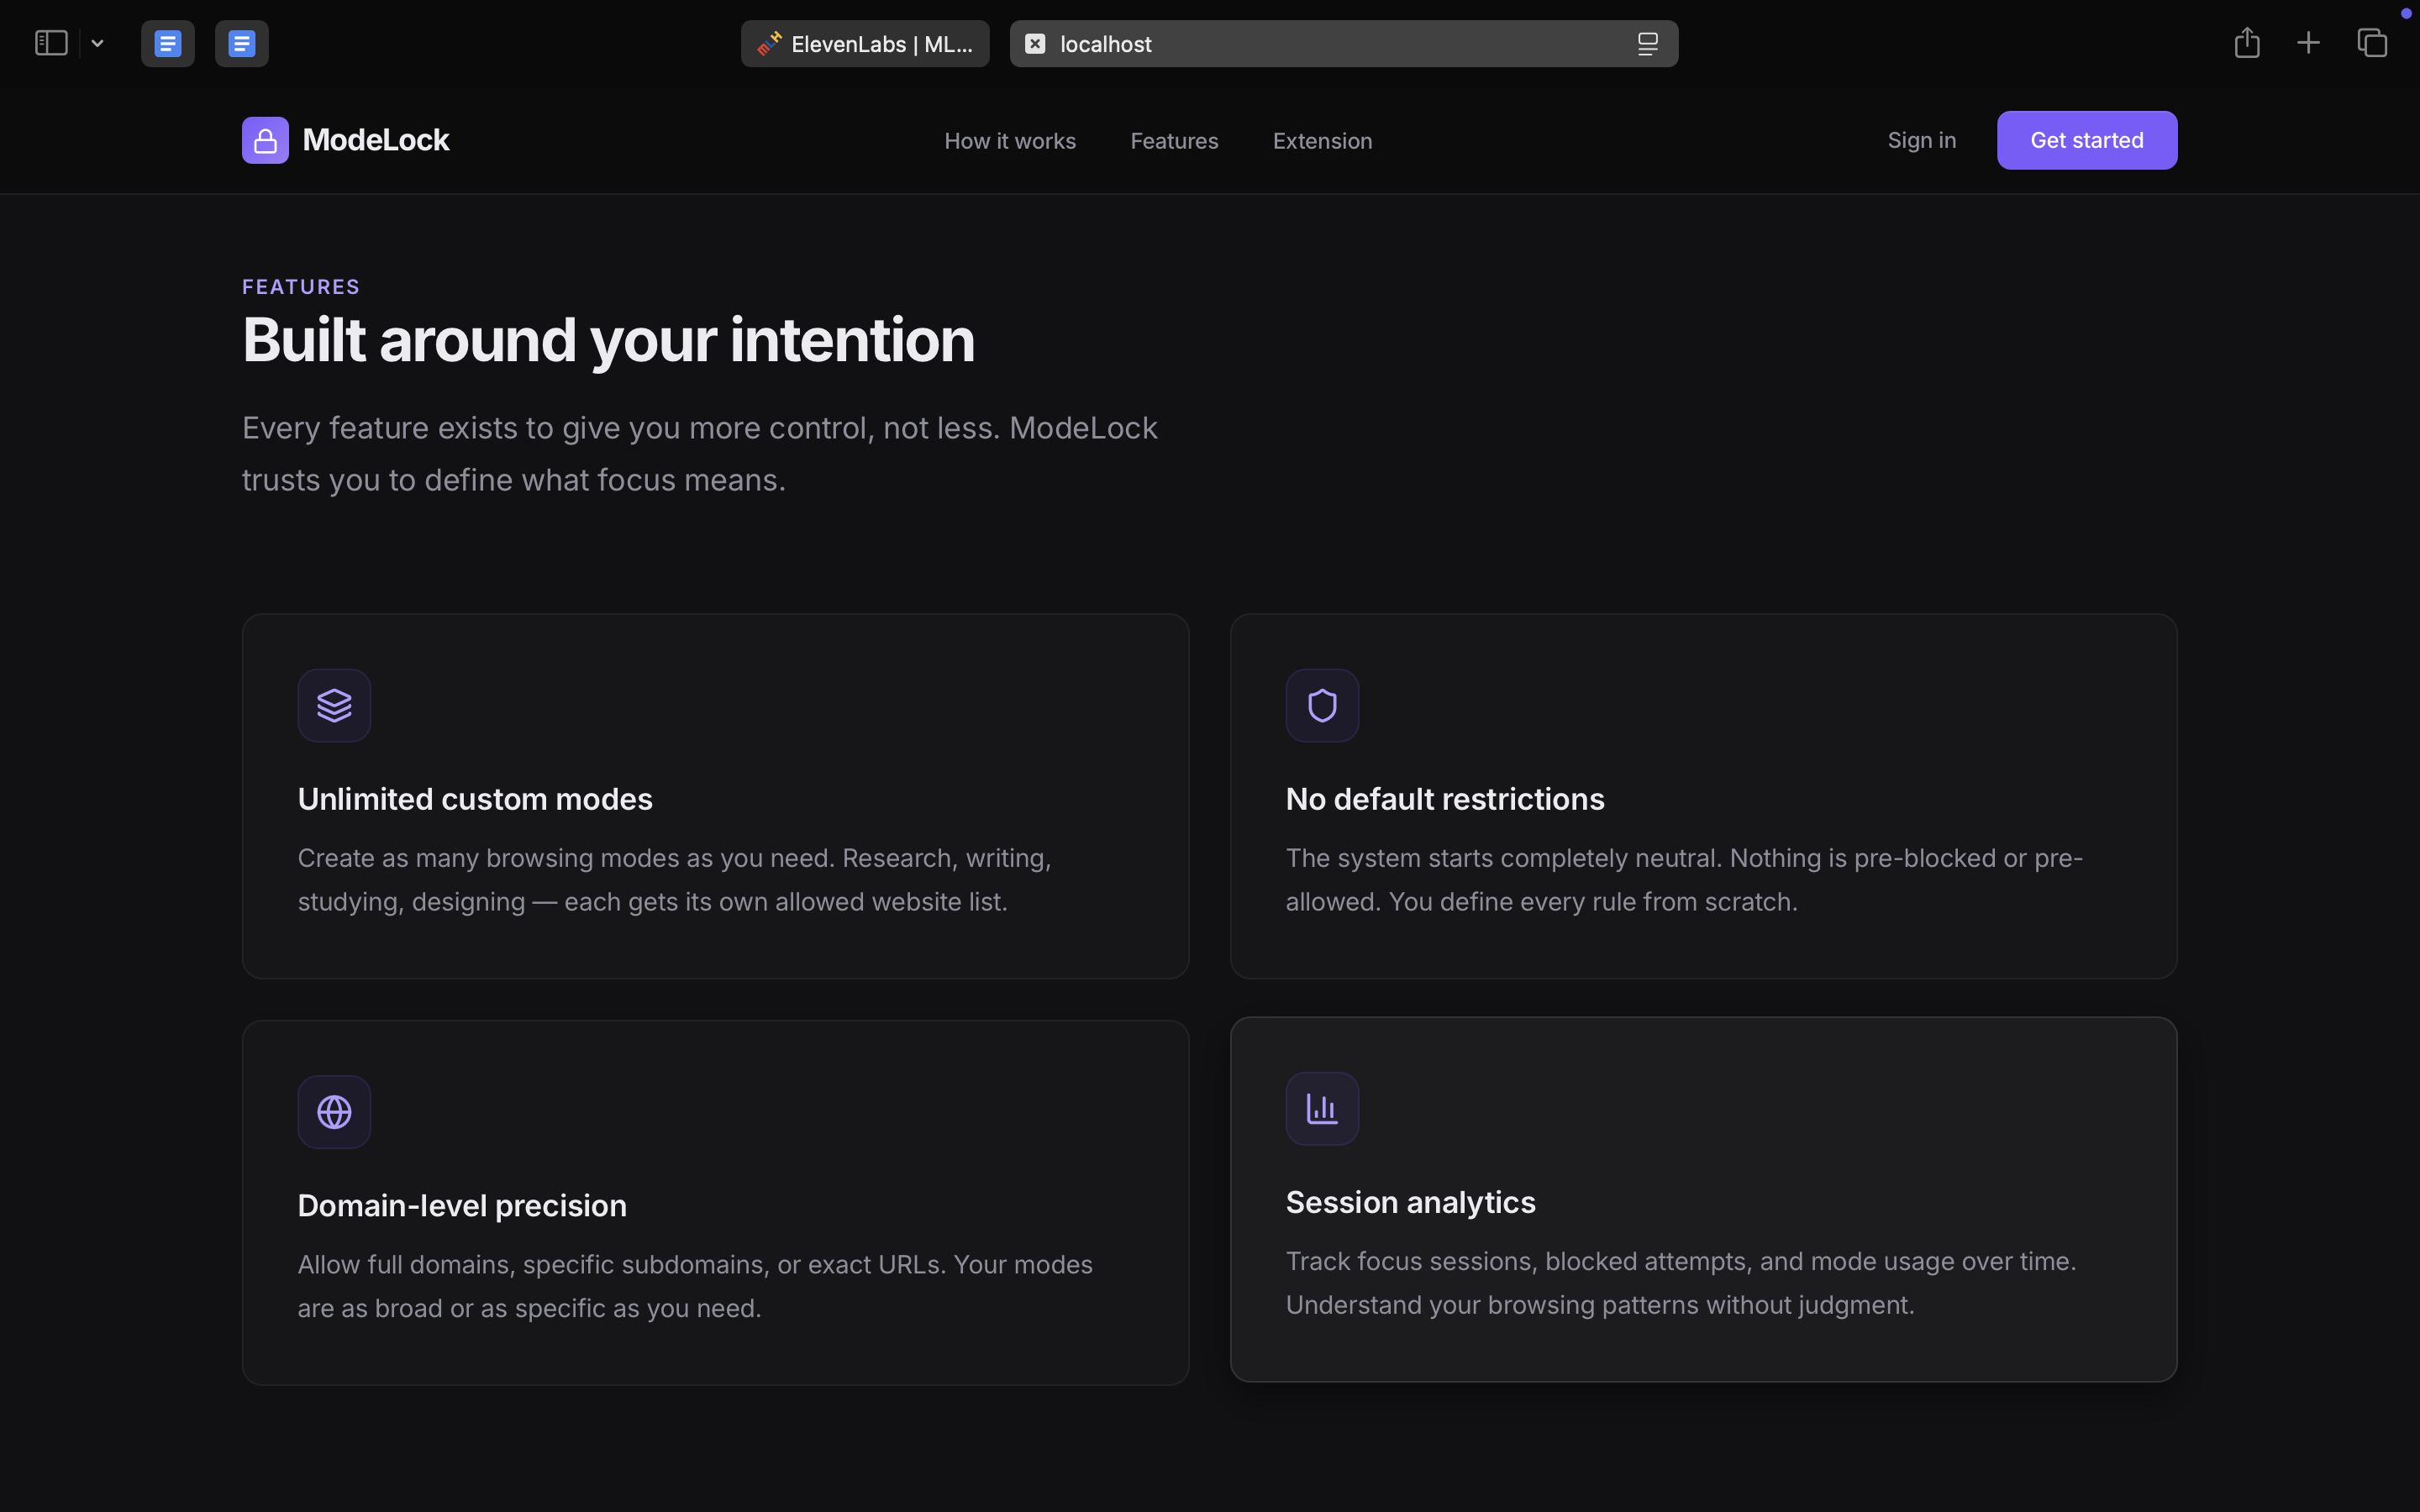Image resolution: width=2420 pixels, height=1512 pixels.
Task: Click the ModeLock lock logo icon
Action: [x=265, y=140]
